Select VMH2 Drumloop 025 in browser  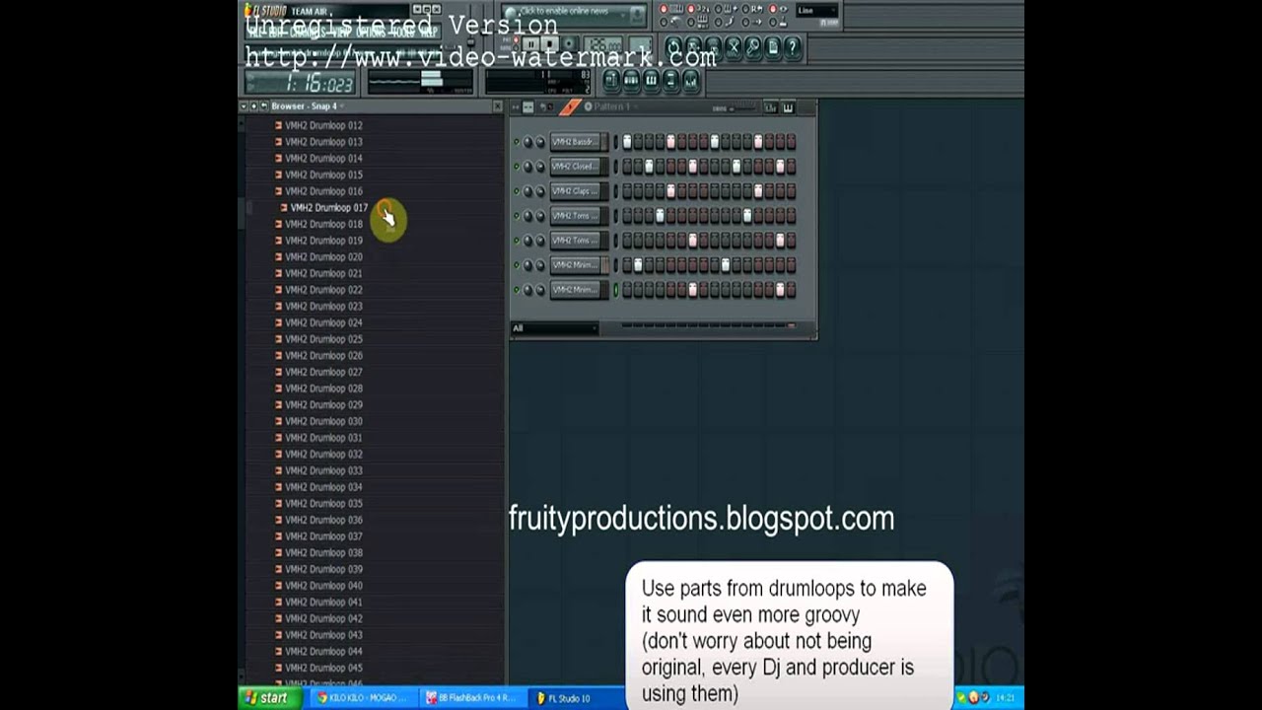[x=323, y=339]
